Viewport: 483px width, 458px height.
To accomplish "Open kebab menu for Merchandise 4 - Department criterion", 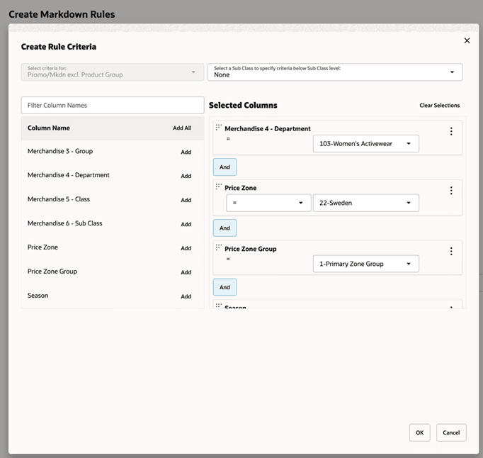I will [x=451, y=131].
